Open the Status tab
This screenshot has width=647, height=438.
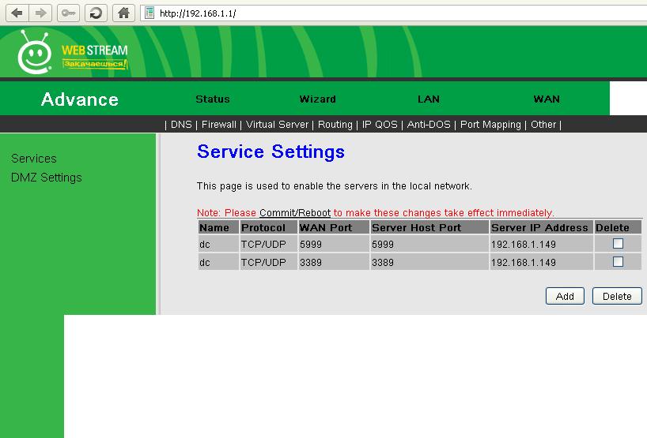click(212, 99)
